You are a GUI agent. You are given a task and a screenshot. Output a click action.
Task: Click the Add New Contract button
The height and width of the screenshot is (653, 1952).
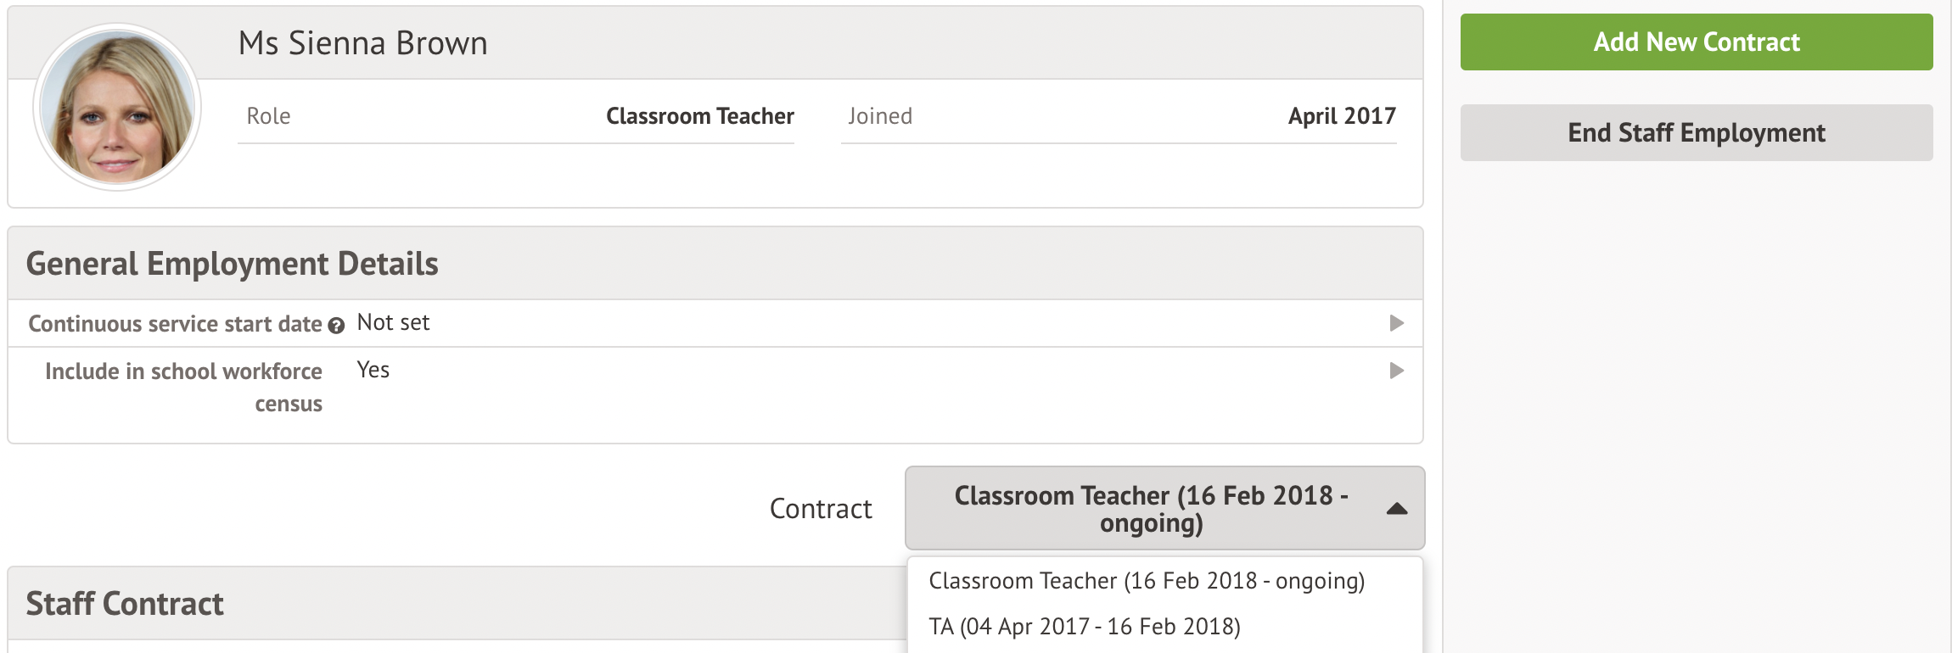(x=1696, y=42)
